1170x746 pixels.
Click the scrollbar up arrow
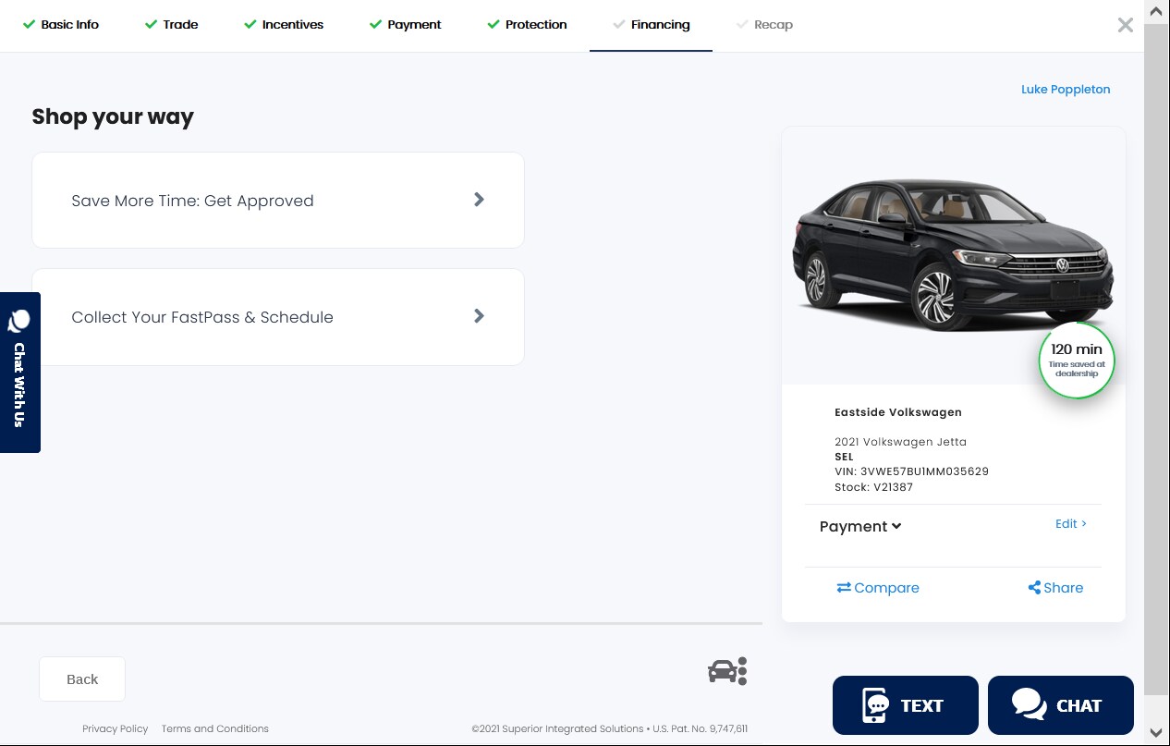point(1156,10)
